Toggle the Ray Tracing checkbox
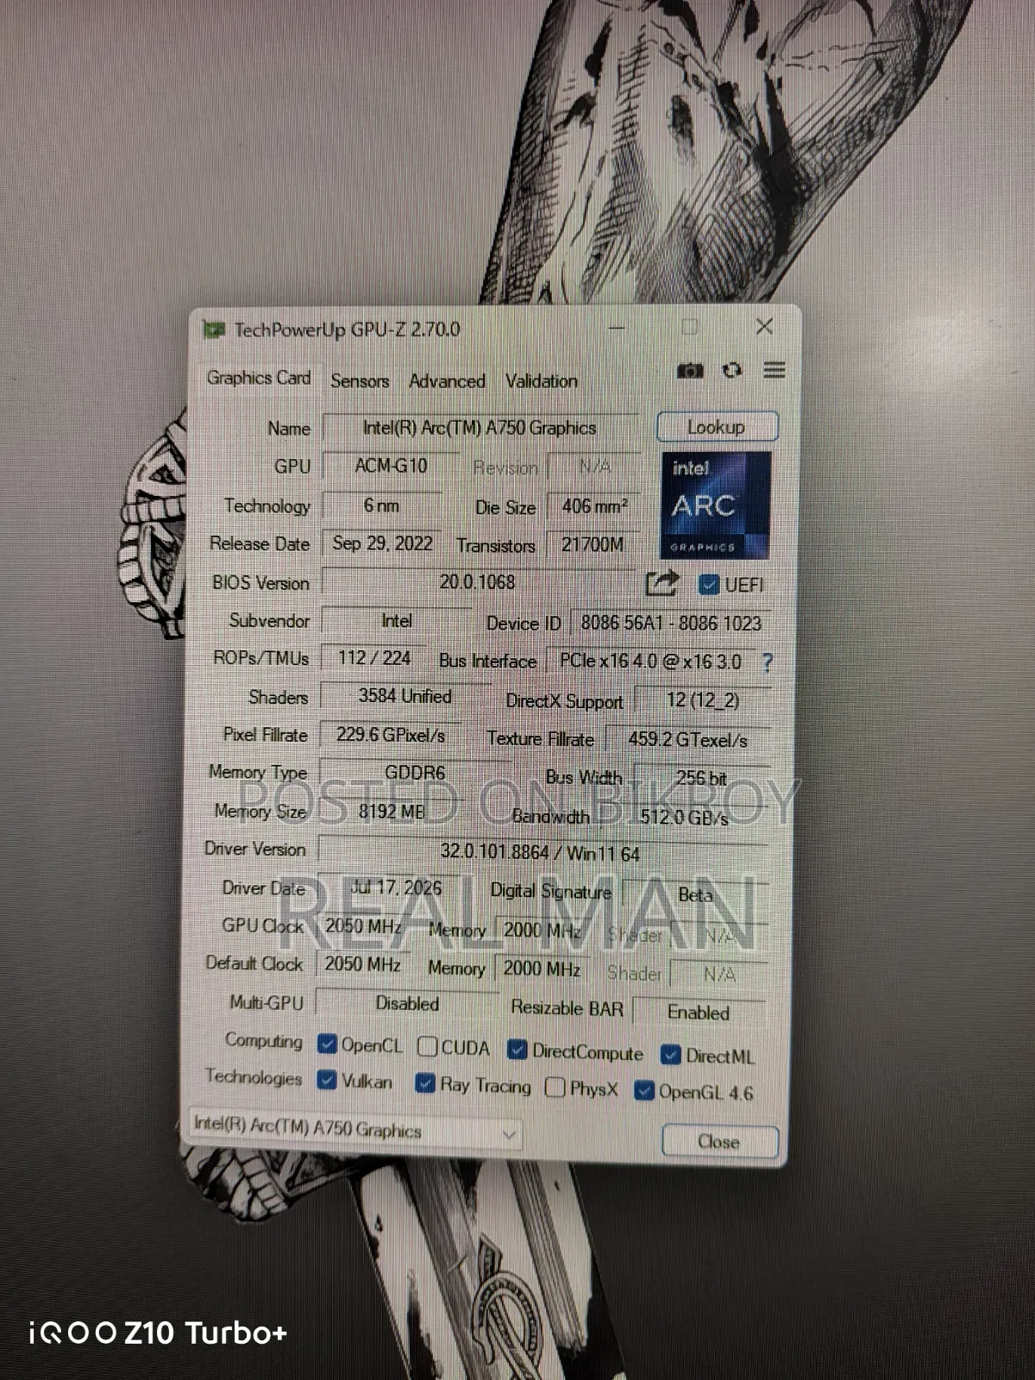The image size is (1035, 1380). point(424,1083)
